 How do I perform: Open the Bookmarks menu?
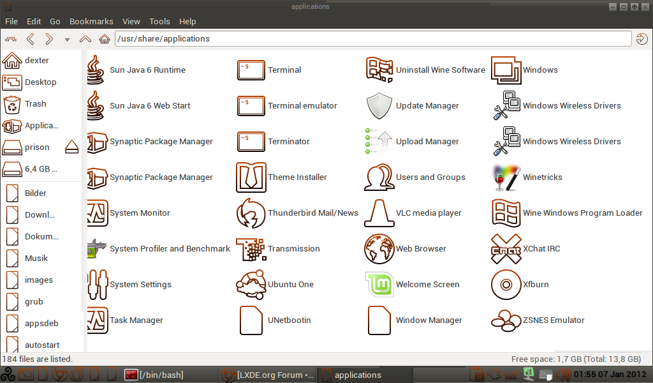click(x=91, y=21)
